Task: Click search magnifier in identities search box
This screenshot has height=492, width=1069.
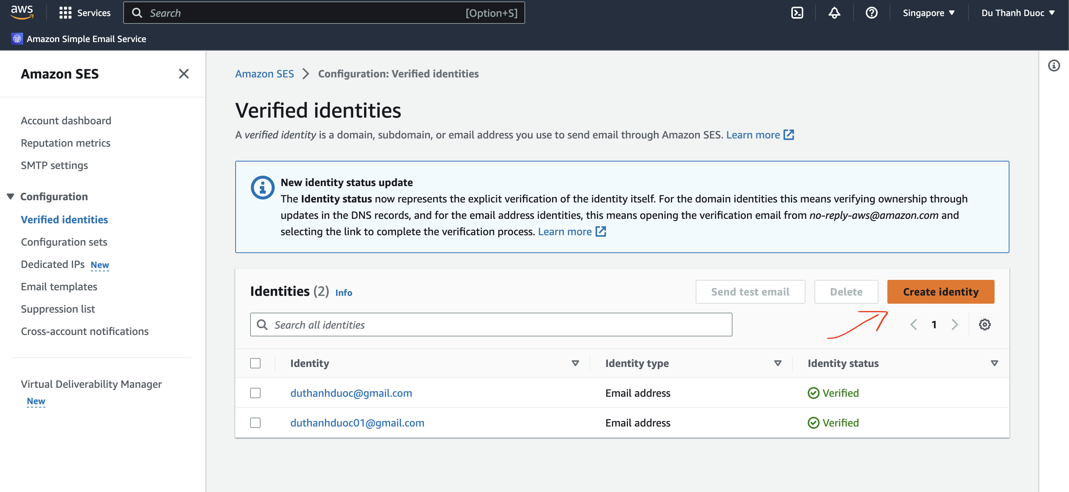Action: tap(262, 325)
